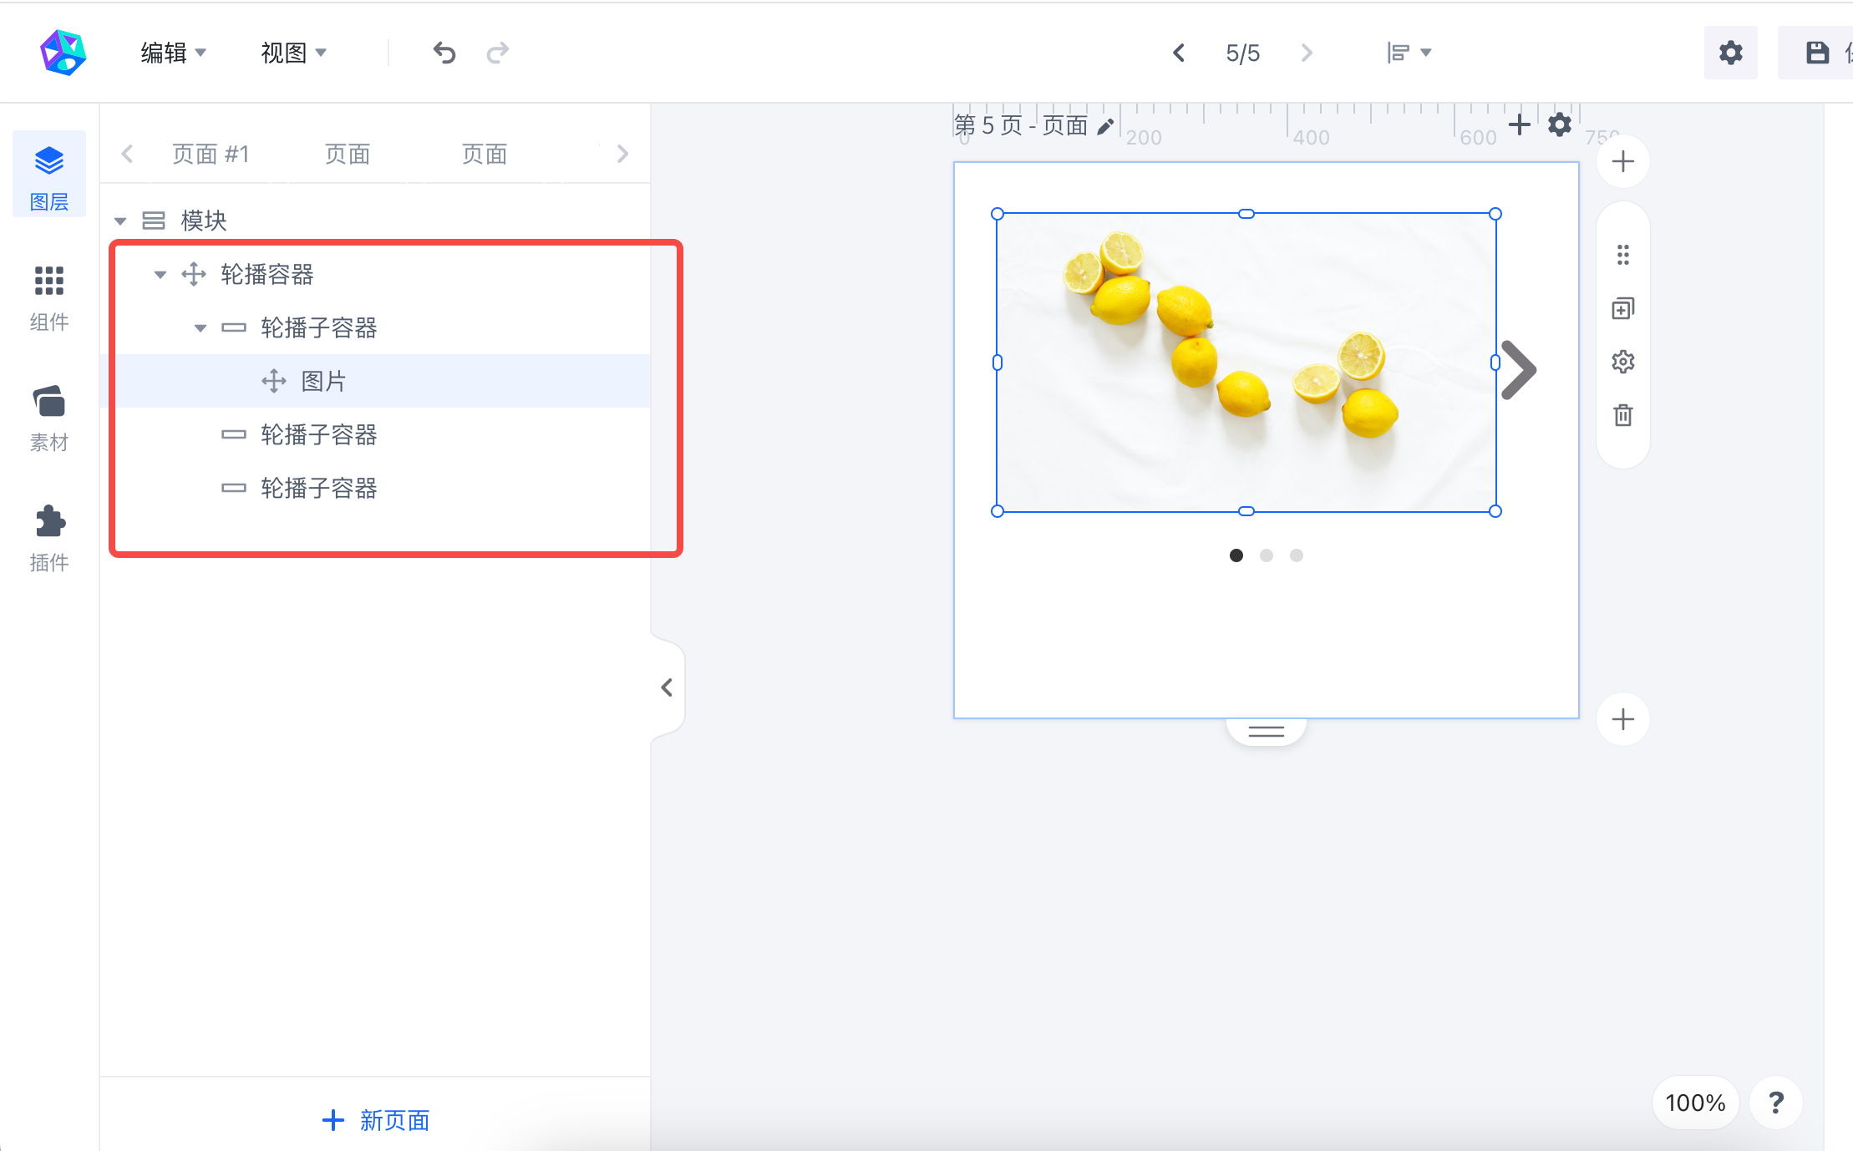This screenshot has width=1853, height=1151.
Task: Open page settings gear near ruler
Action: coord(1559,125)
